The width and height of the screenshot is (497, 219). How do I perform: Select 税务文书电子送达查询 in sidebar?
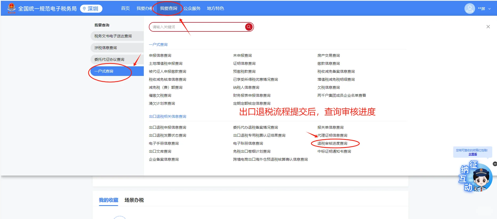point(117,36)
